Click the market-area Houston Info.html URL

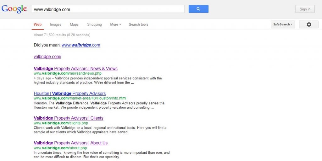coord(80,98)
